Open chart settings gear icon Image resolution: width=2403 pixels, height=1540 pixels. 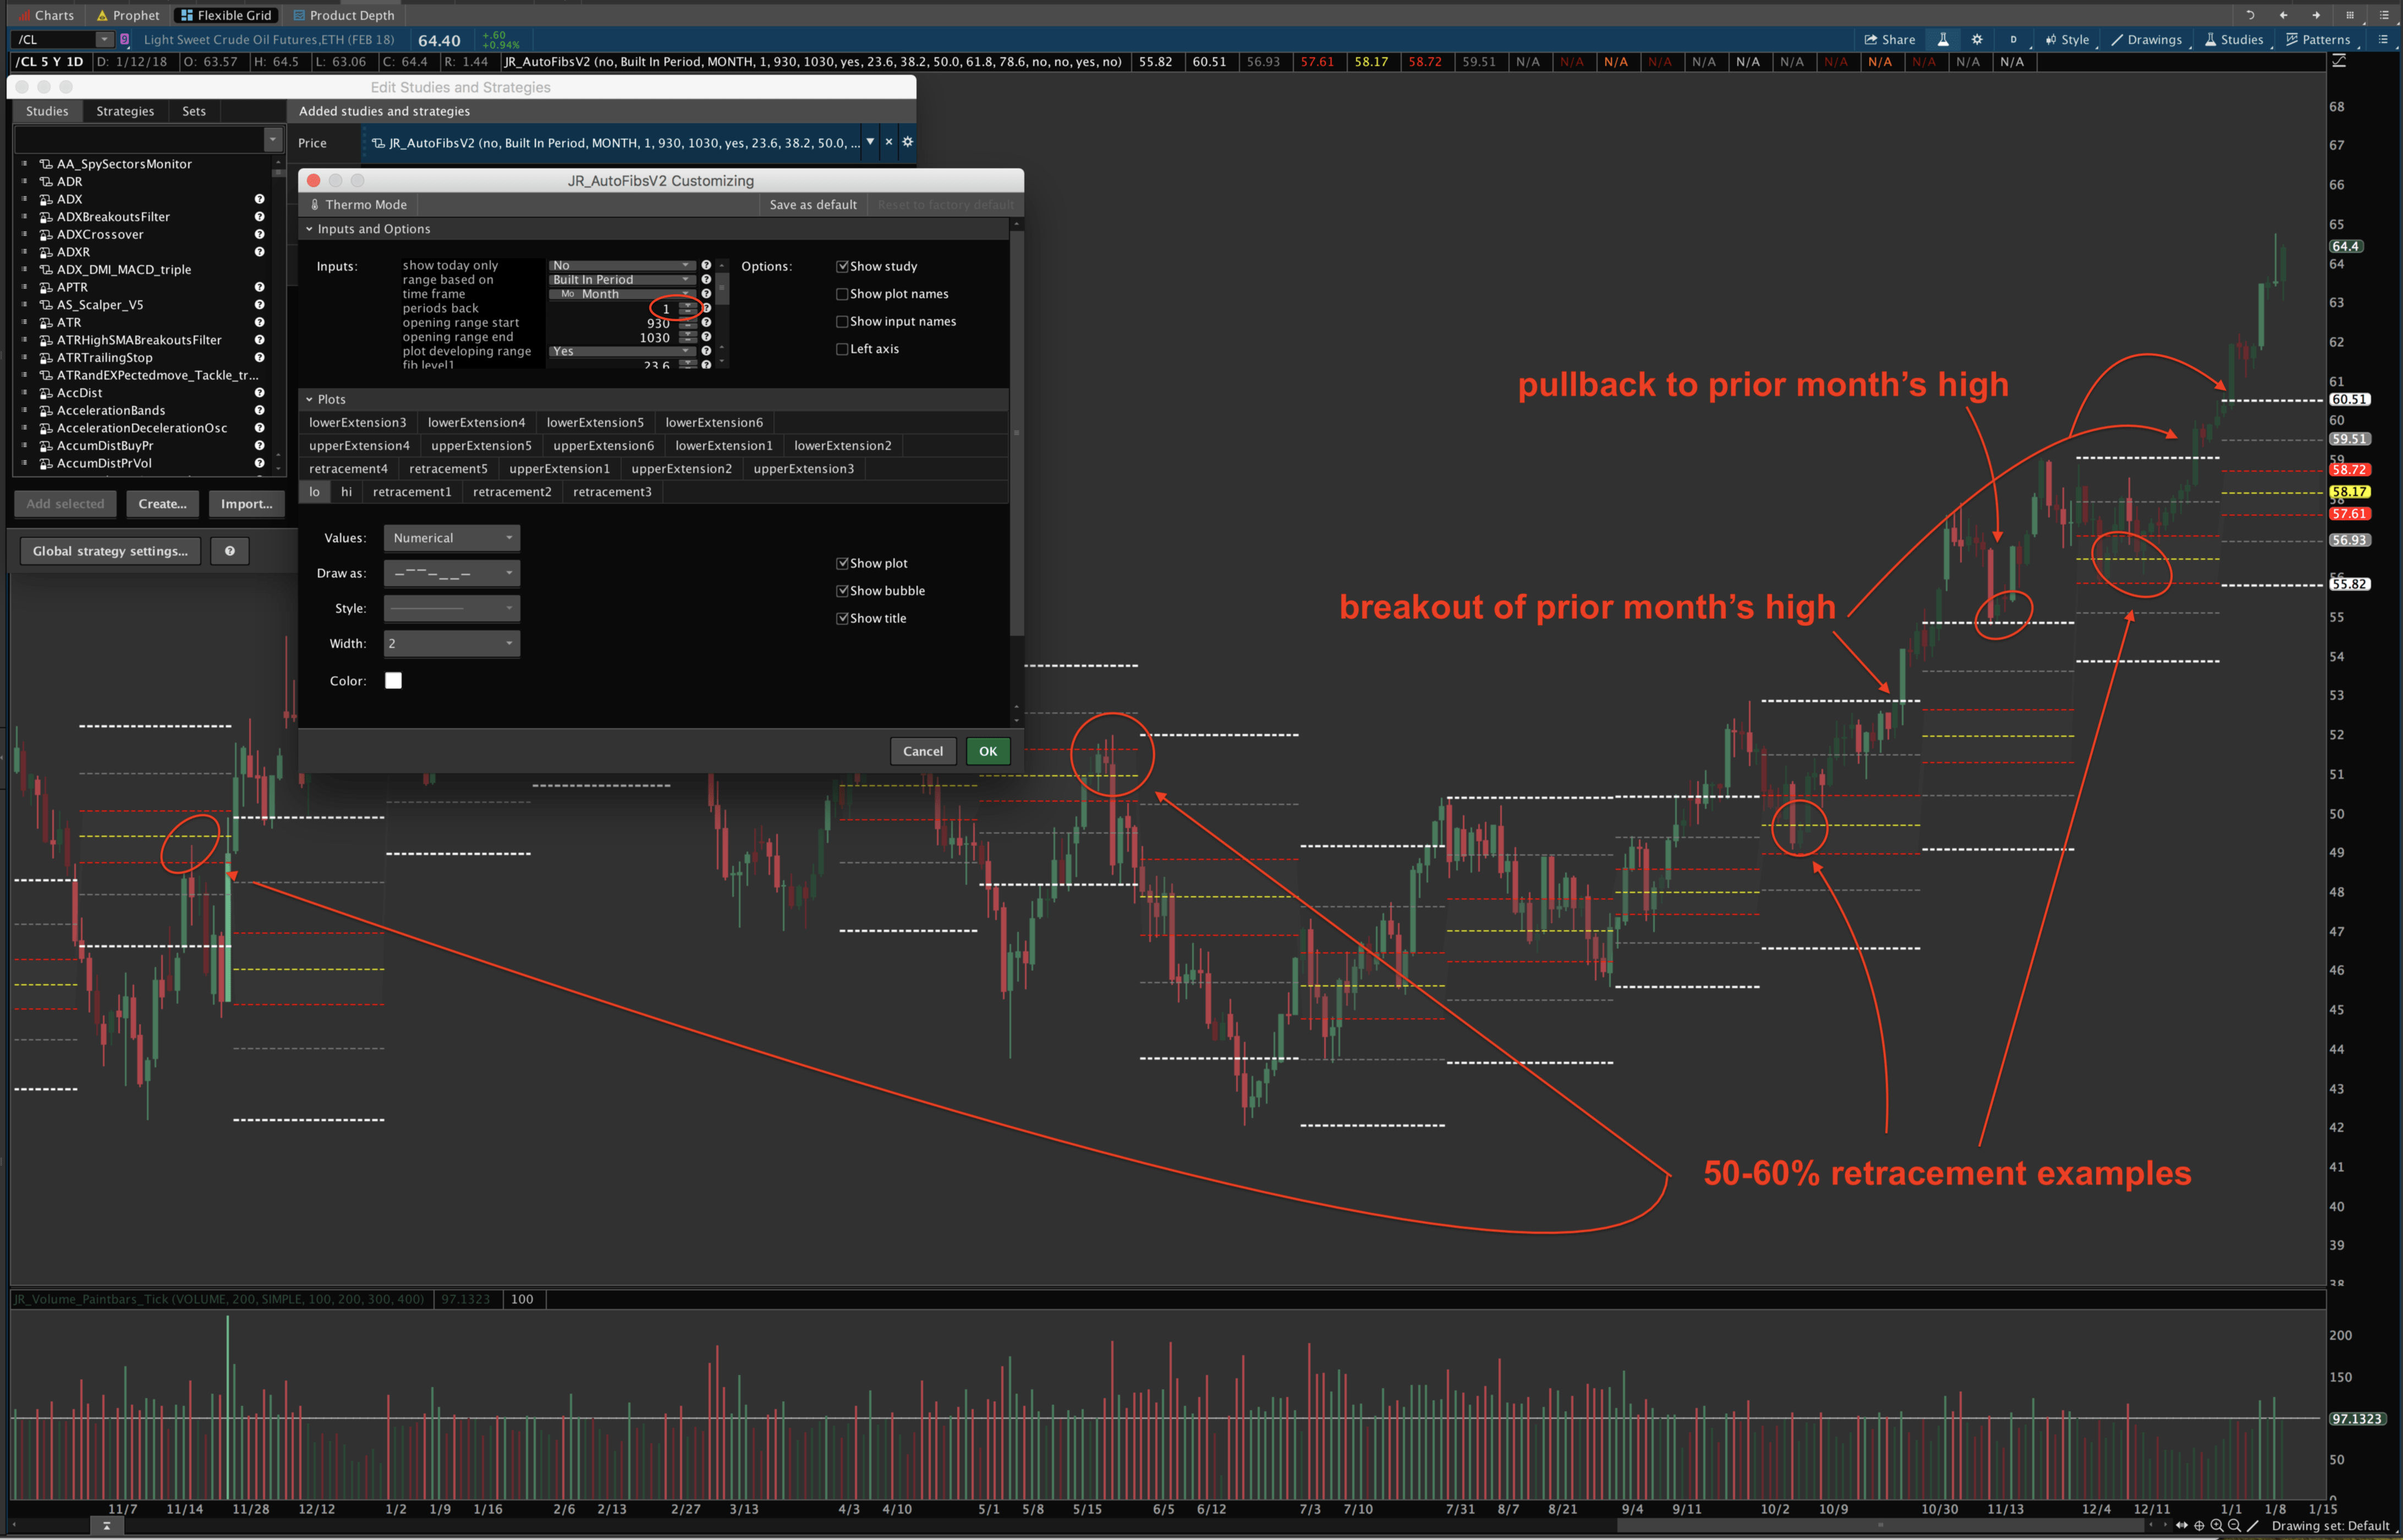click(x=1977, y=40)
